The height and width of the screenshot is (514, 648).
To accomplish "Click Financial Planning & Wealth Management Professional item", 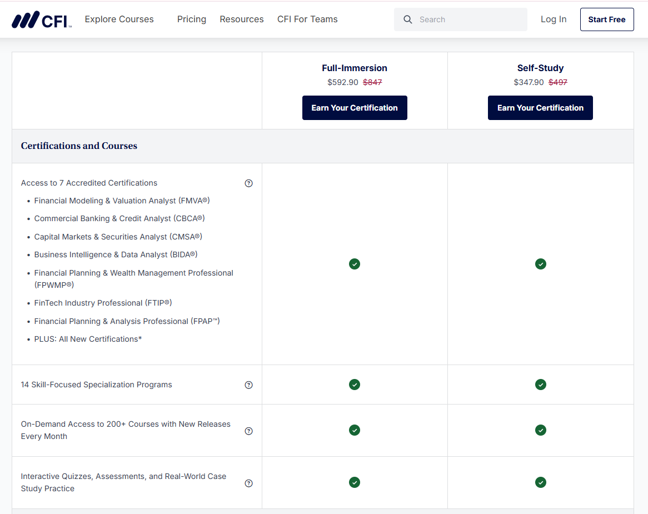I will tap(133, 279).
